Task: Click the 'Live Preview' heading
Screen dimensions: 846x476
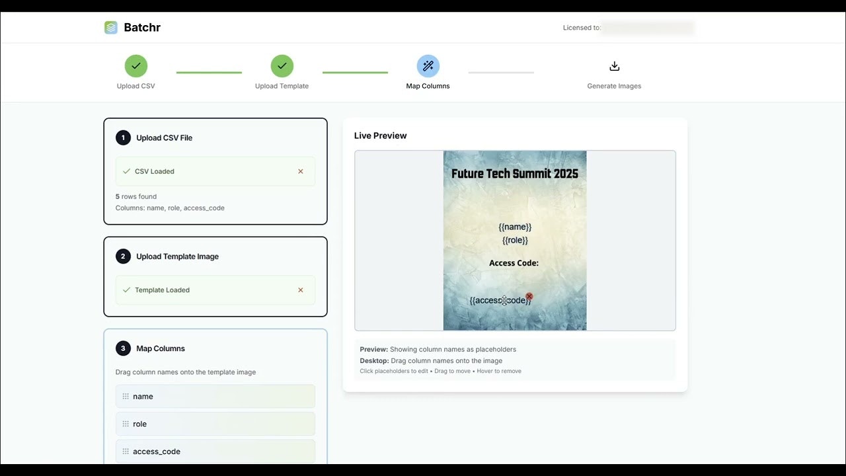Action: (x=381, y=136)
